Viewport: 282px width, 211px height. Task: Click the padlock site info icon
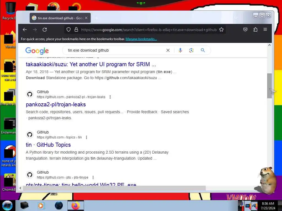click(76, 30)
